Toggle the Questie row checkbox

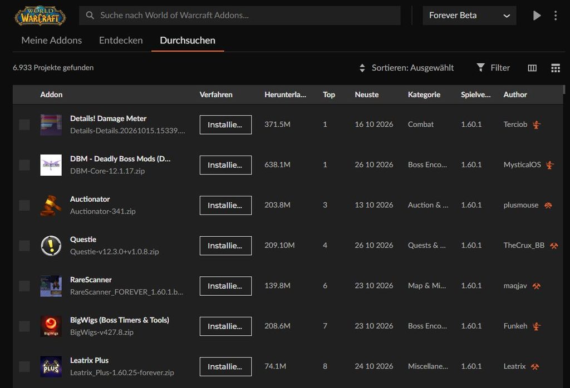(24, 246)
